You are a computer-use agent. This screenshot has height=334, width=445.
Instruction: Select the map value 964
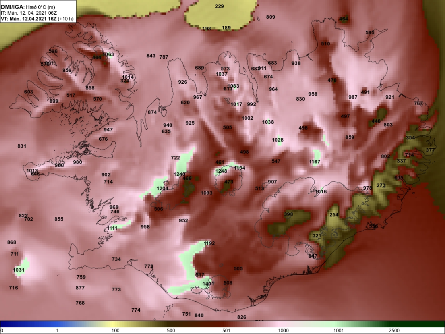[273, 89]
